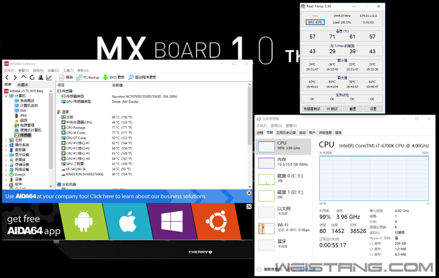The width and height of the screenshot is (439, 278).
Task: Click the 项目 column header
Action: coord(83,85)
